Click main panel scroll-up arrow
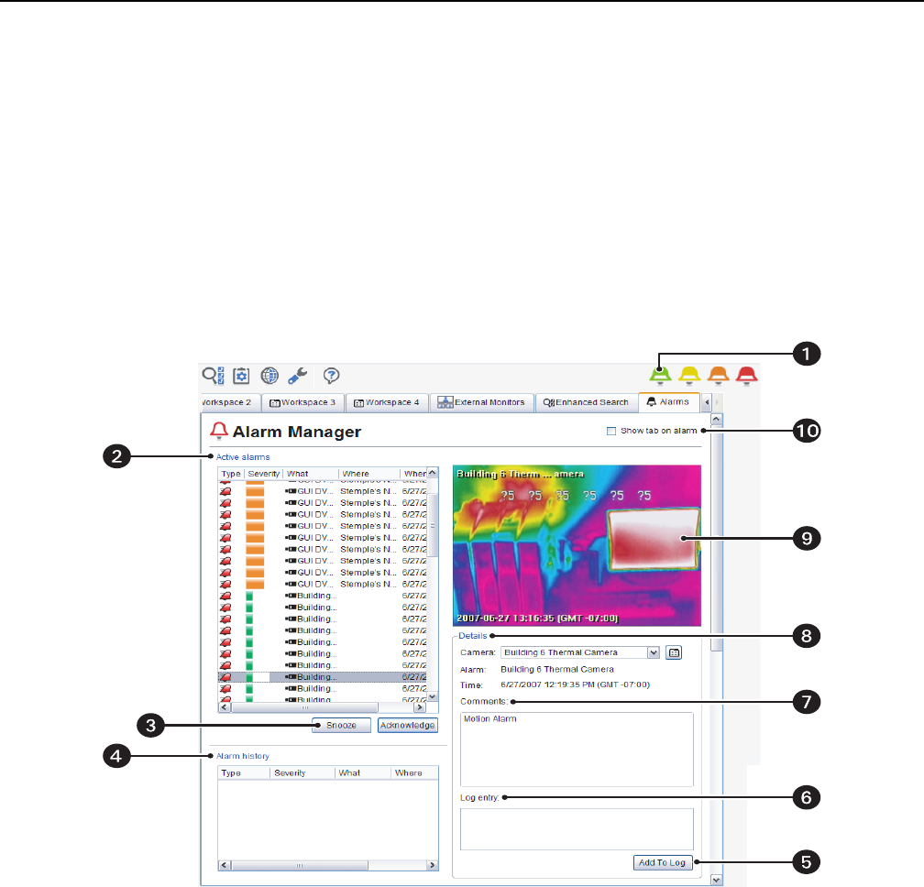 (x=717, y=420)
